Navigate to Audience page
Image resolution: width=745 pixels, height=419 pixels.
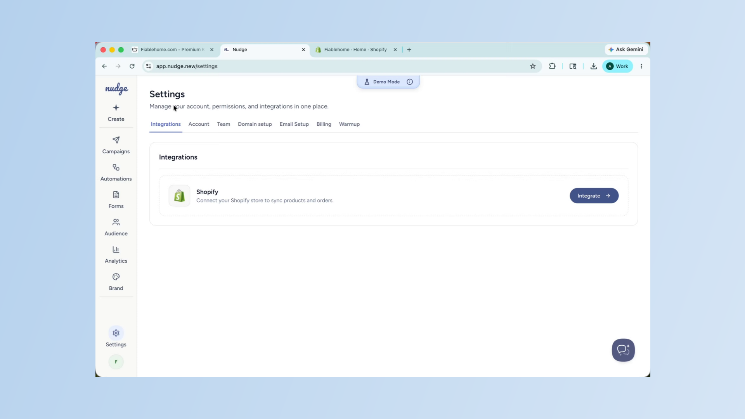click(116, 227)
